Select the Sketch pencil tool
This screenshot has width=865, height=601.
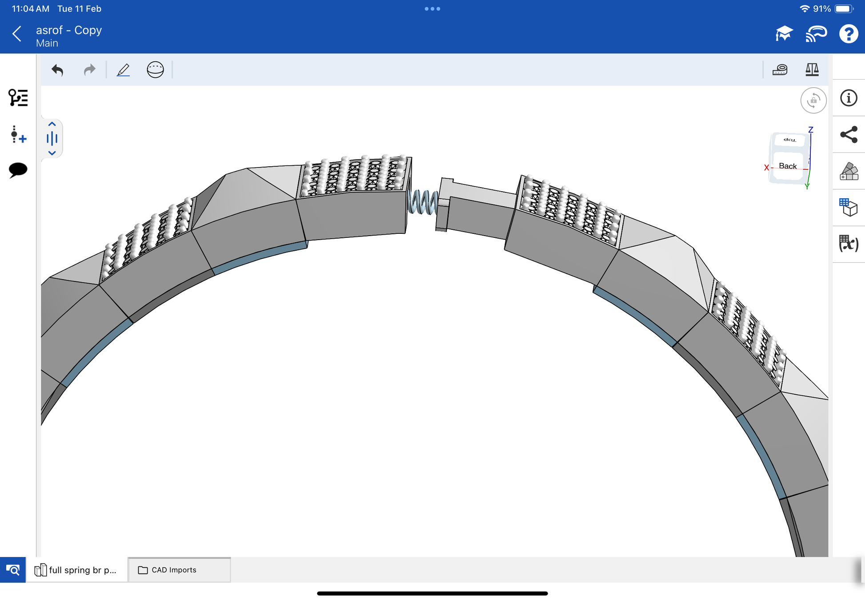[123, 70]
